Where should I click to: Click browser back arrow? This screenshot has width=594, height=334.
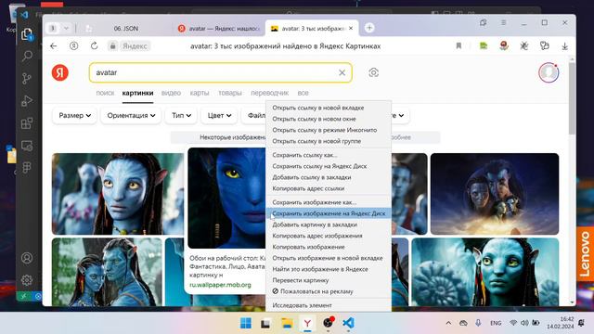(54, 45)
